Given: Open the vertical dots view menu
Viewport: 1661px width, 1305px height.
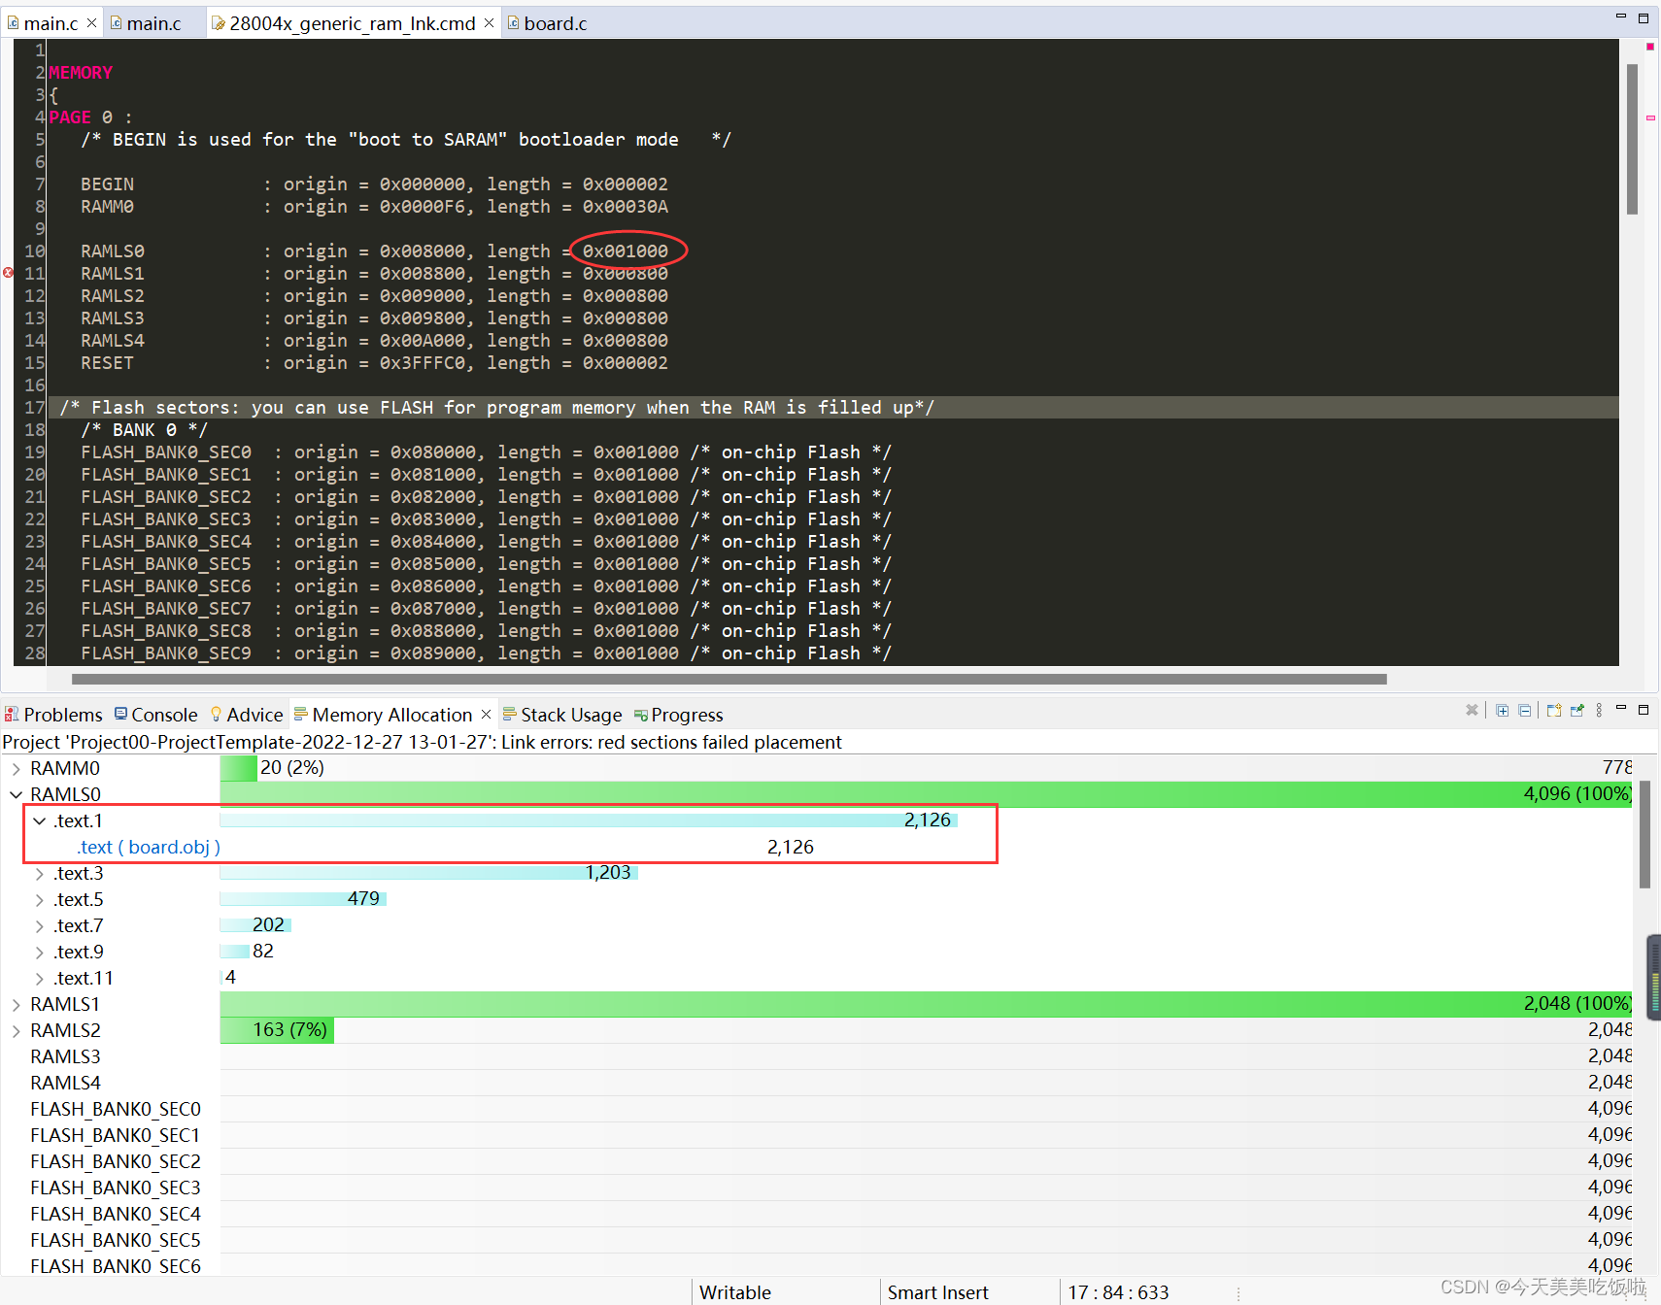Looking at the screenshot, I should 1599,710.
